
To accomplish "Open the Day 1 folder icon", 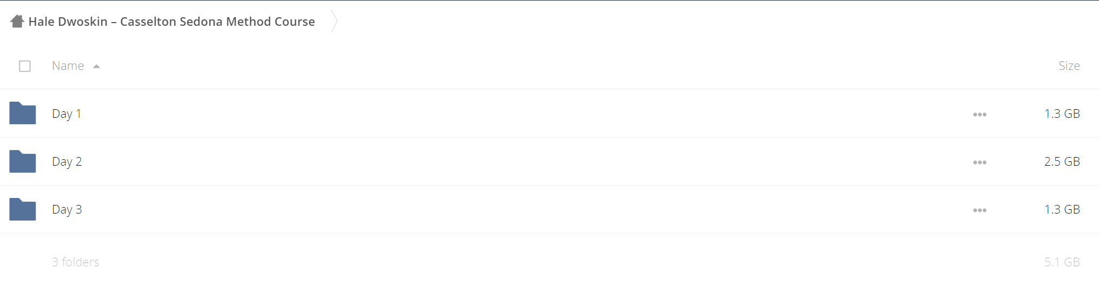I will pyautogui.click(x=23, y=113).
